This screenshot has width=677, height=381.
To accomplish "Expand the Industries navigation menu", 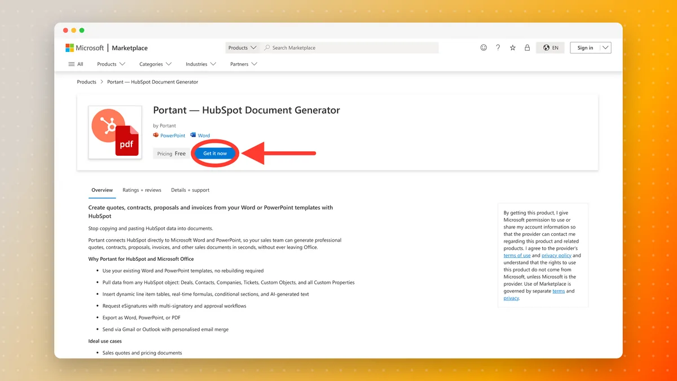I will [x=201, y=64].
